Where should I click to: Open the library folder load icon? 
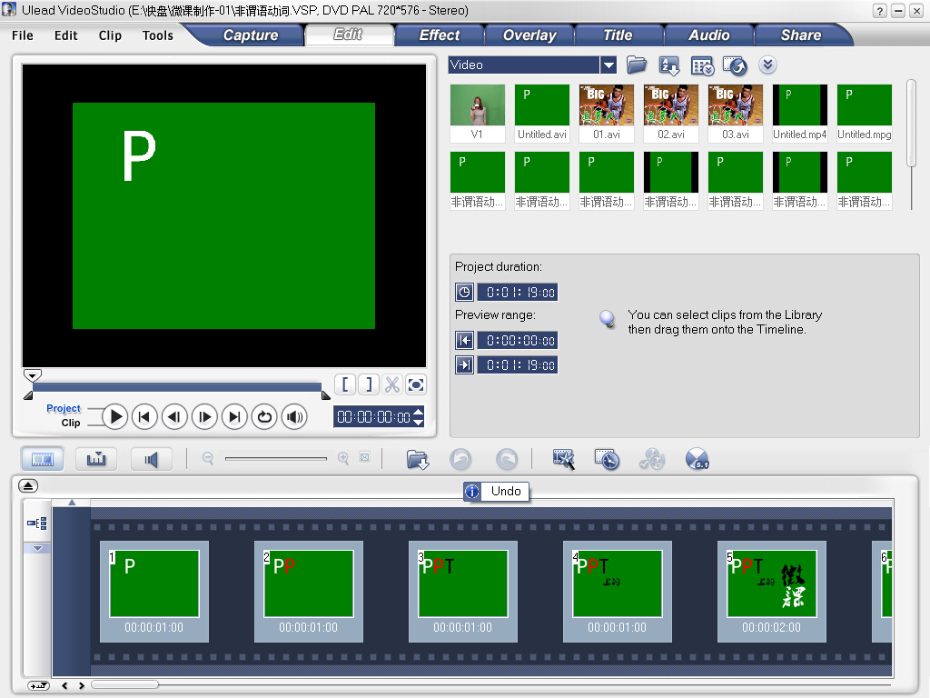[x=637, y=65]
